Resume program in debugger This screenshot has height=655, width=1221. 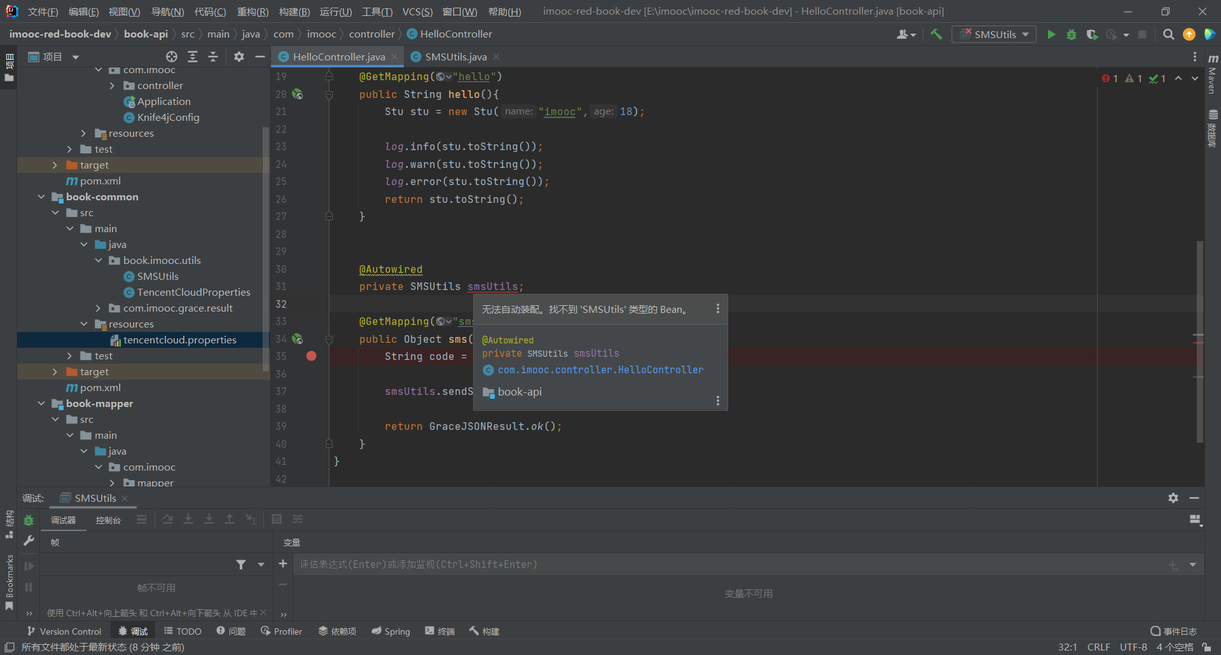29,566
